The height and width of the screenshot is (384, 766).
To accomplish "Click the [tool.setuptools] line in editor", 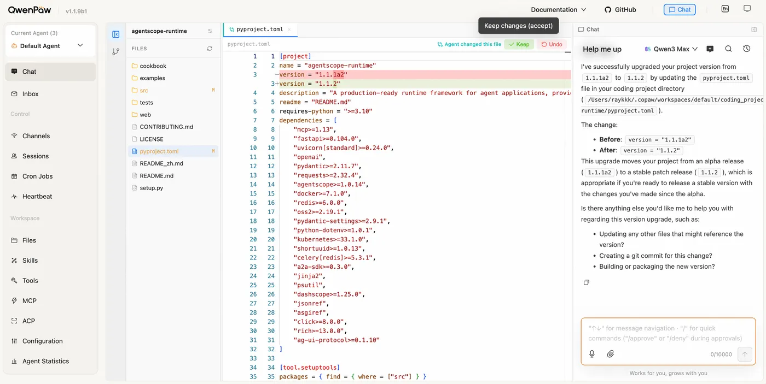I will point(310,368).
